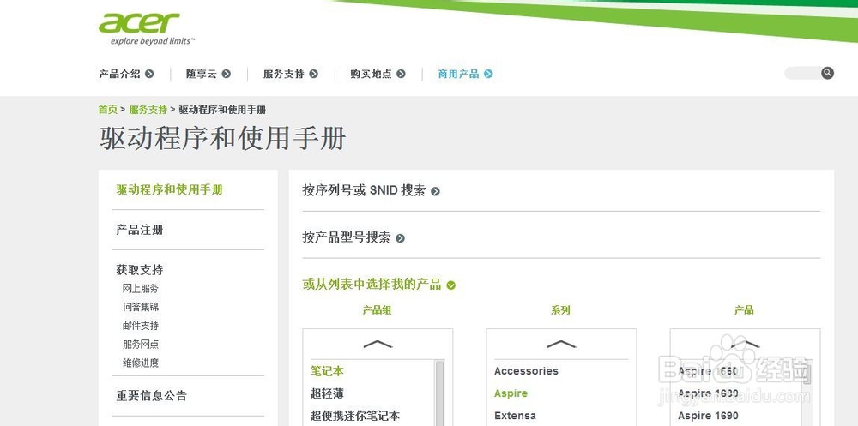858x426 pixels.
Task: Open 购买地点 menu
Action: pos(371,74)
